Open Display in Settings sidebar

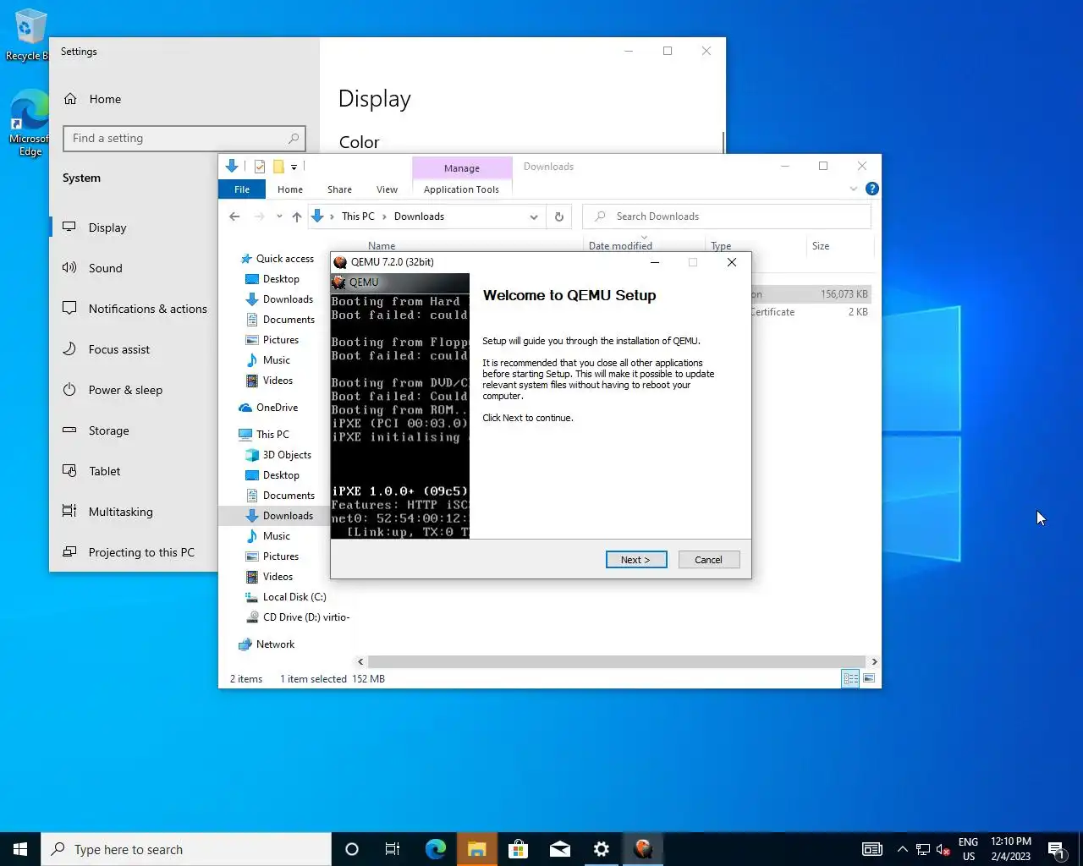tap(107, 227)
